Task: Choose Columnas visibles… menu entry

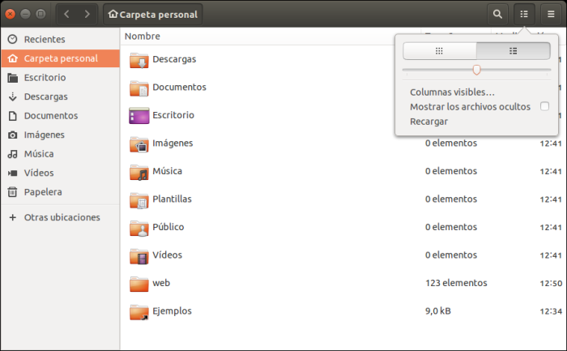Action: tap(452, 92)
